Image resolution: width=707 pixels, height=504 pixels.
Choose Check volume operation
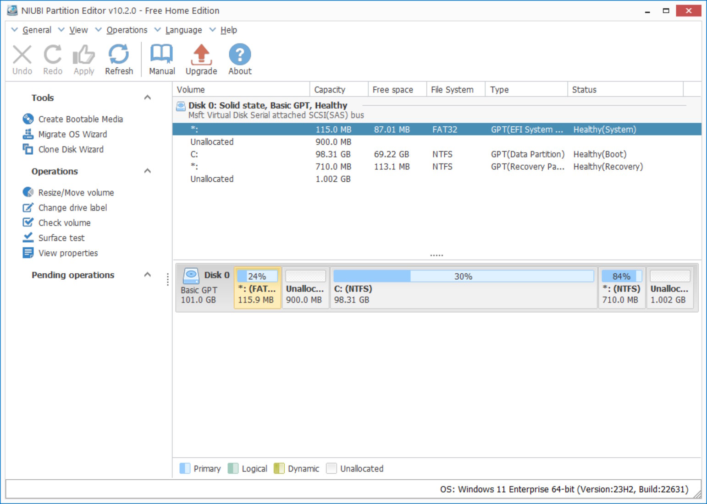[x=65, y=222]
